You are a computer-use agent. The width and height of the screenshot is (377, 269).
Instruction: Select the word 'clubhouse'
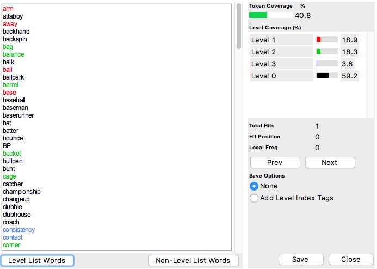pyautogui.click(x=16, y=215)
